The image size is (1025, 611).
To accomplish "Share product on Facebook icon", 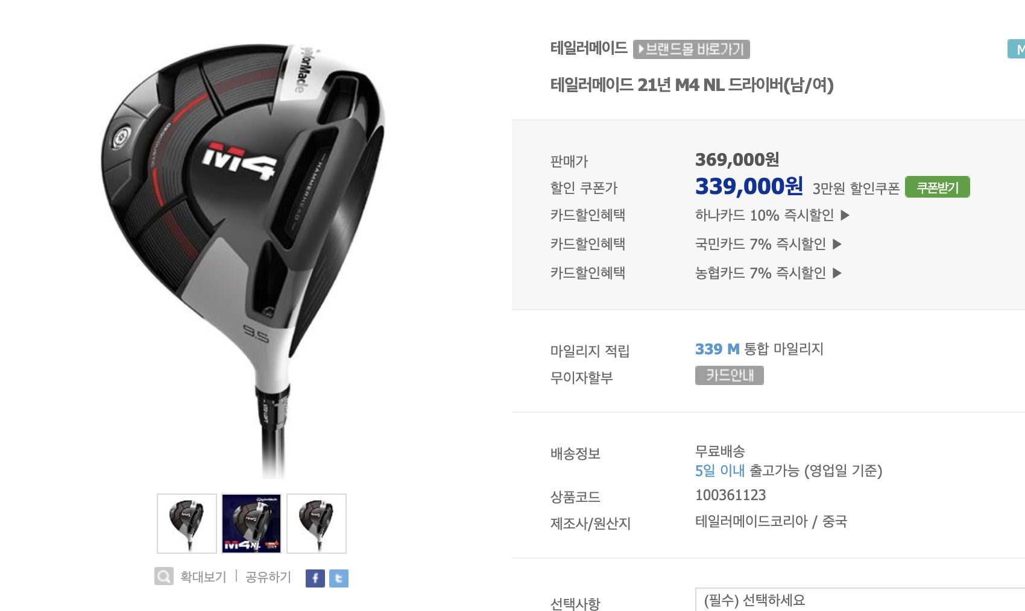I will click(x=315, y=578).
